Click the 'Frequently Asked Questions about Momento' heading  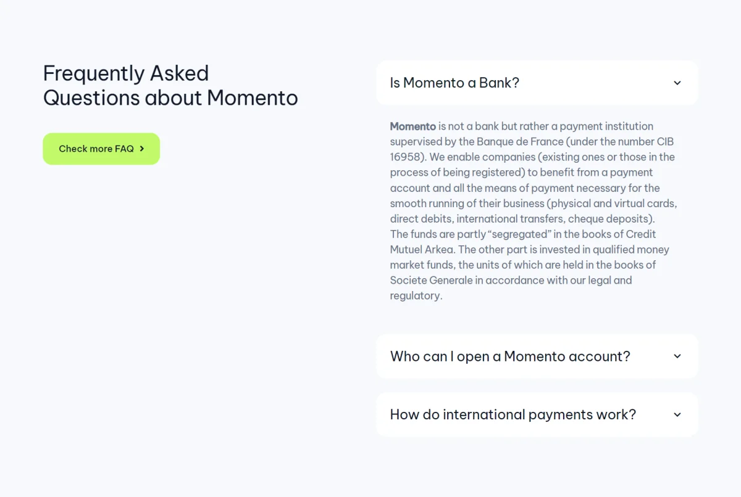(x=170, y=85)
